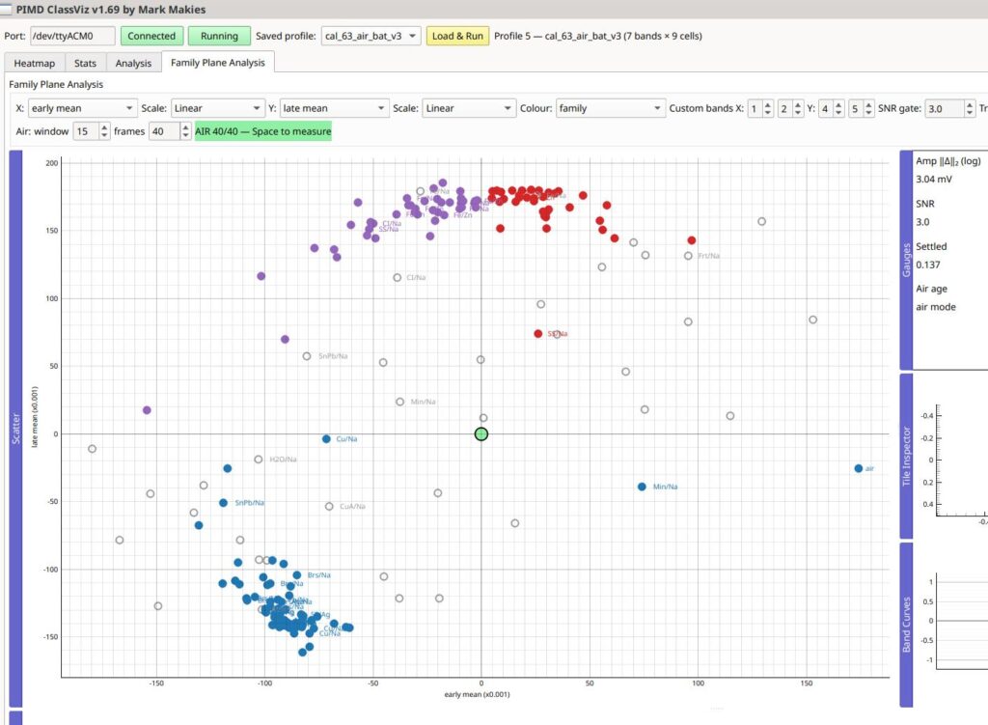
Task: Select the blue SnPb/Na data point
Action: (x=223, y=502)
